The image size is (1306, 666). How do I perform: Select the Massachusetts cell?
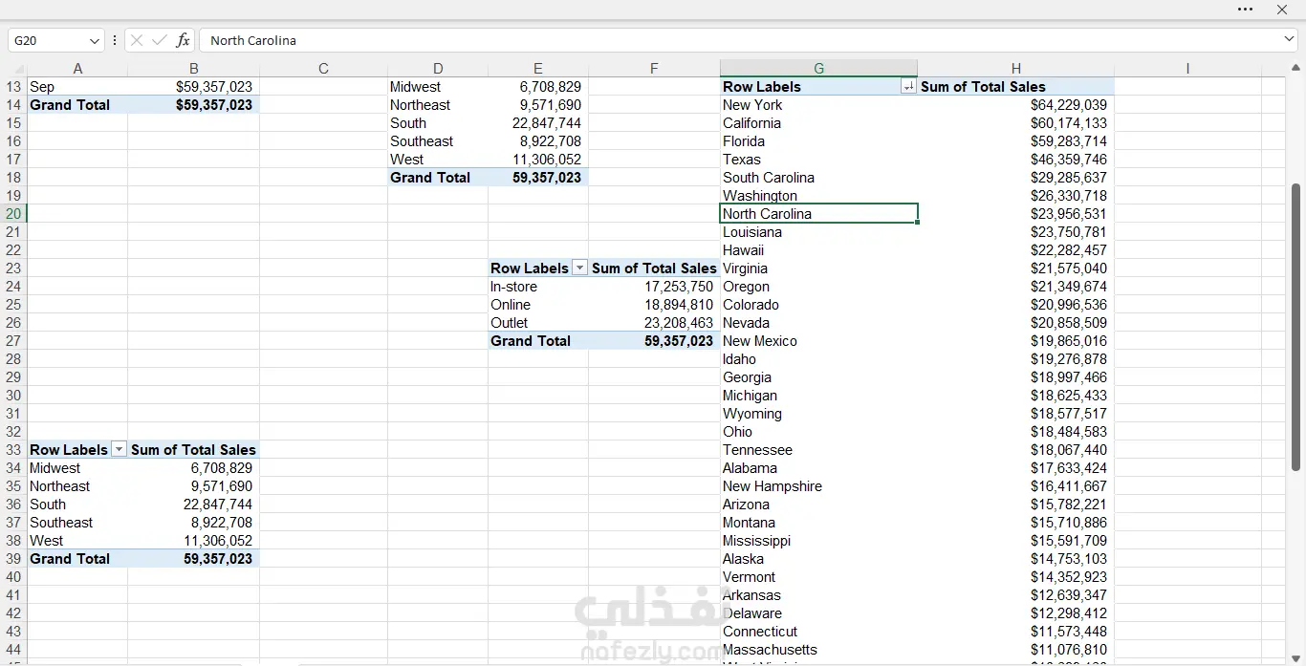click(x=818, y=650)
